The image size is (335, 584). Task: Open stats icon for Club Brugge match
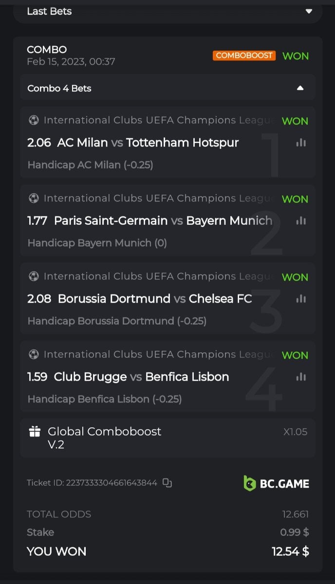[x=301, y=377]
